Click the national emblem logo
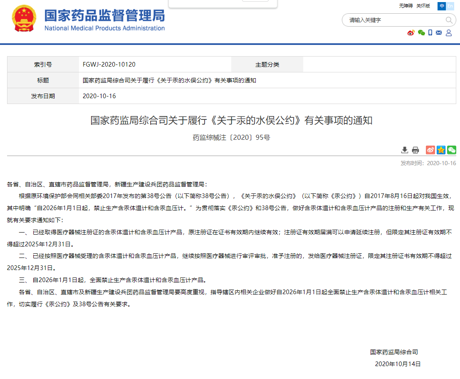460x379 pixels. tap(25, 19)
